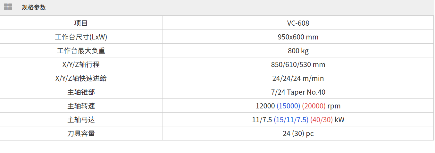Click the red (20000) spindle speed option
The width and height of the screenshot is (435, 153).
314,106
